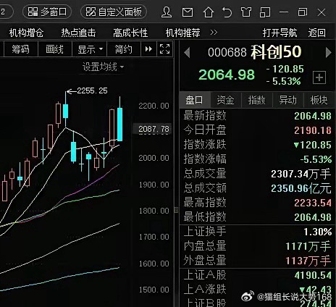Open the user account icon
This screenshot has height=307, width=336.
point(167,12)
